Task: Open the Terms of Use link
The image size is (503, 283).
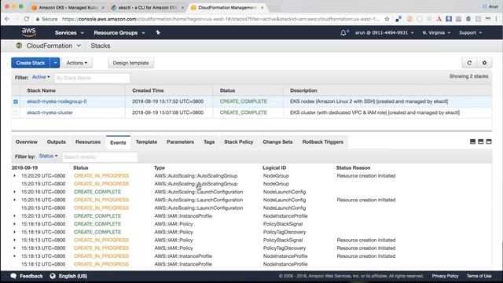Action: click(x=479, y=276)
